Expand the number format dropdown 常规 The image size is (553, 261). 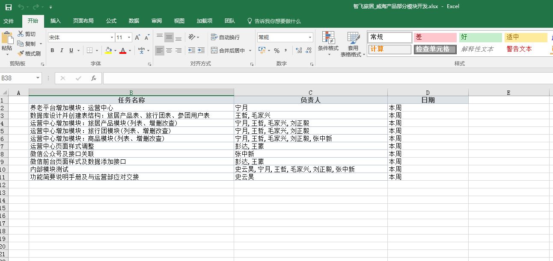click(x=310, y=38)
